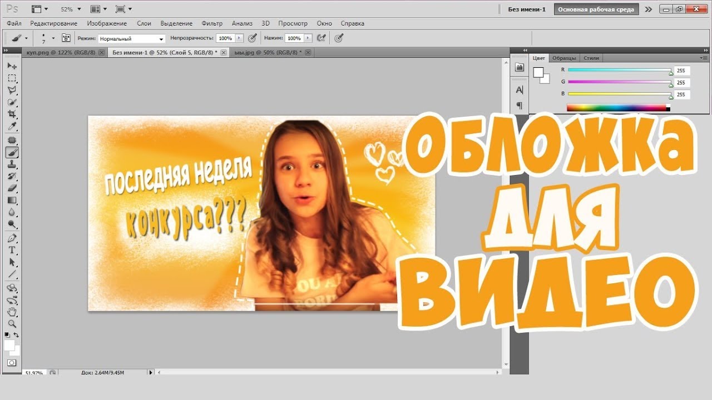Click the foreground color swatch in Color panel
Image resolution: width=712 pixels, height=400 pixels.
(538, 72)
